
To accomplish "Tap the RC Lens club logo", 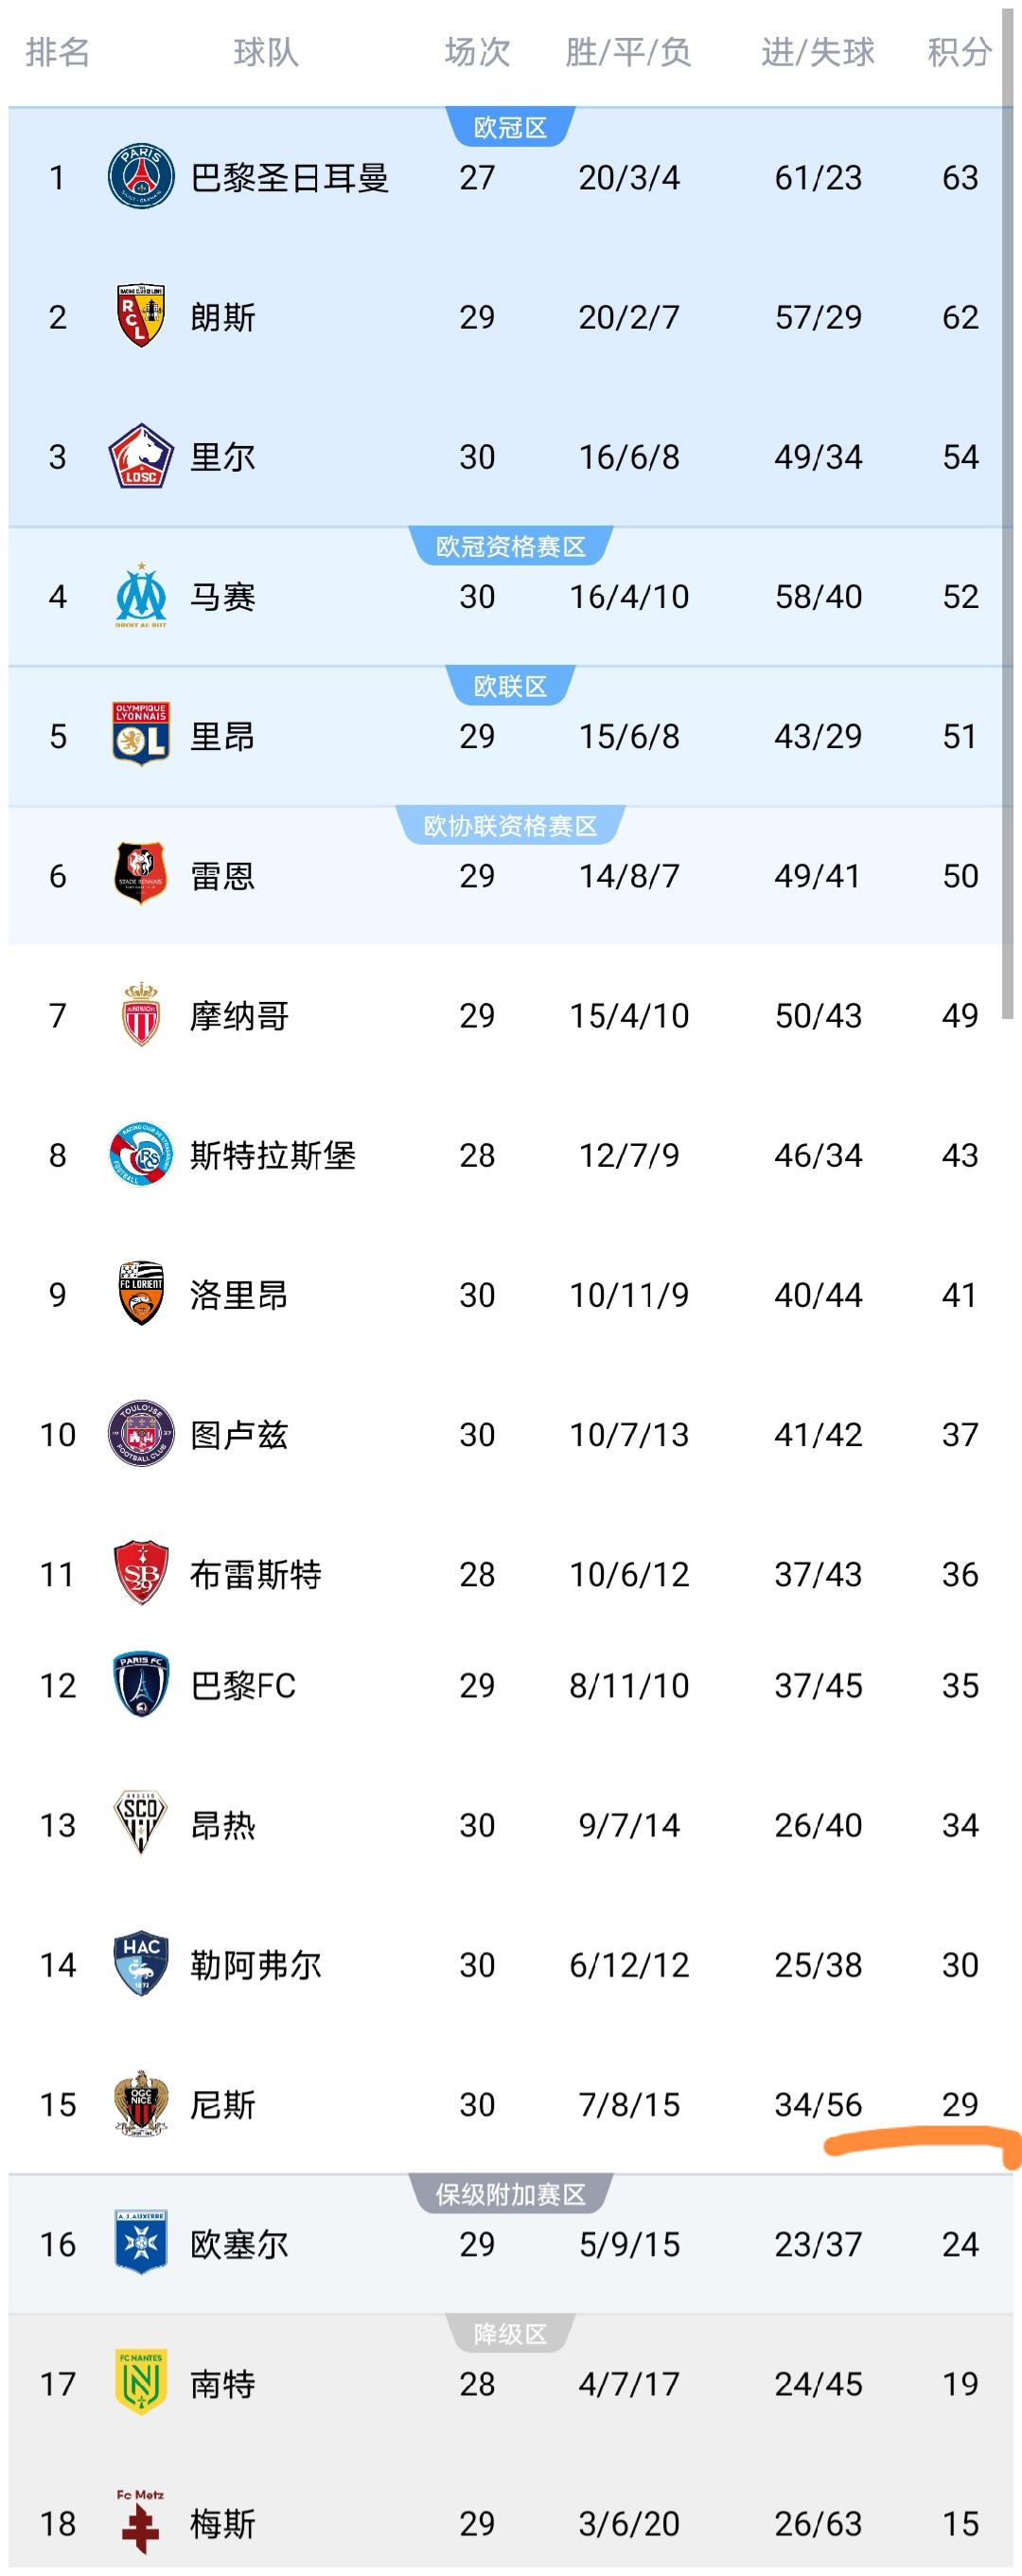I will click(141, 317).
